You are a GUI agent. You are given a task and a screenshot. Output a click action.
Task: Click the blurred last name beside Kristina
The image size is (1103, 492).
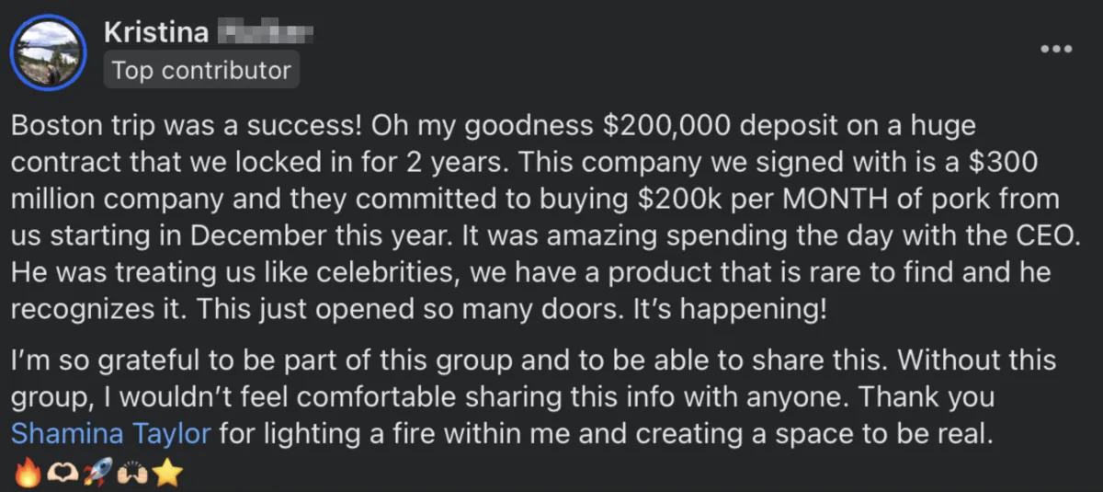click(x=265, y=35)
